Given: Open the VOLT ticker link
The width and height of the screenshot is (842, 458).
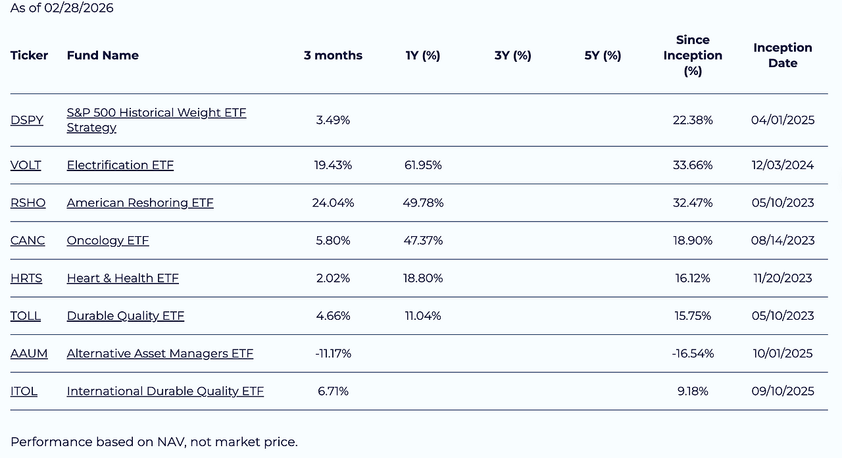Looking at the screenshot, I should click(26, 165).
